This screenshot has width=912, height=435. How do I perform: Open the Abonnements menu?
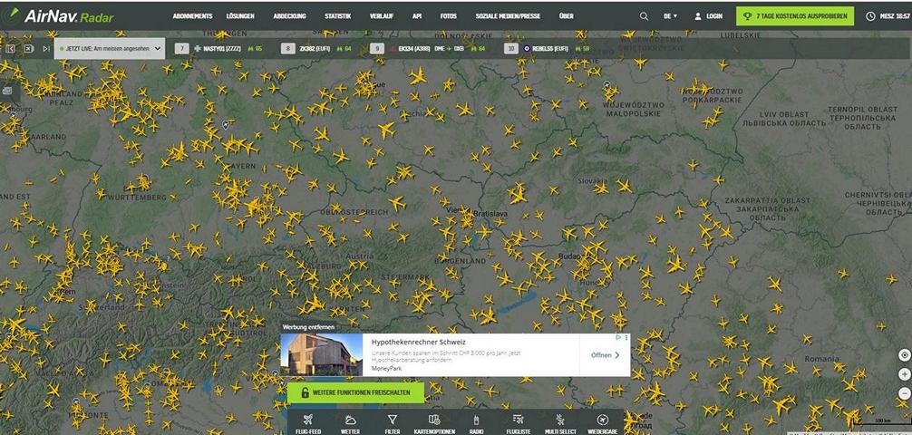click(192, 16)
